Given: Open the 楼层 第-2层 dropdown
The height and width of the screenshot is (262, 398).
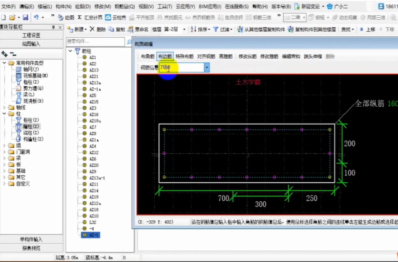Looking at the screenshot, I should (x=184, y=29).
